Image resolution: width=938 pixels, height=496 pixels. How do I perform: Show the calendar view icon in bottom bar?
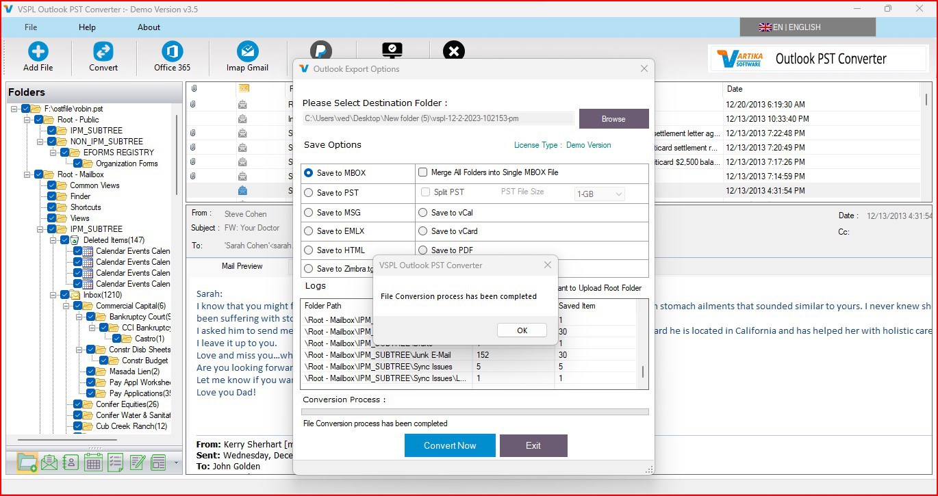[x=93, y=462]
